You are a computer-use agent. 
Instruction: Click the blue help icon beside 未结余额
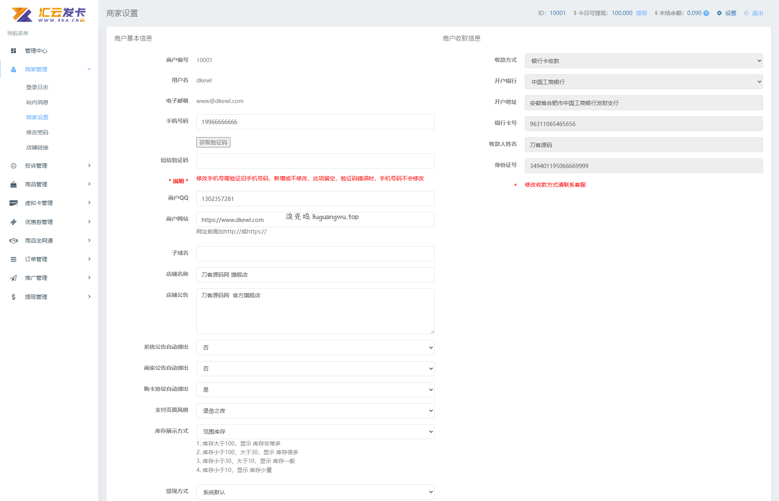click(706, 13)
